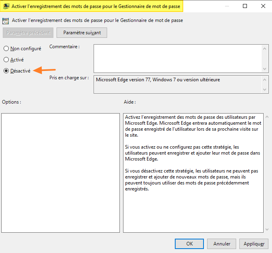Maximize the policy dialog window
The height and width of the screenshot is (253, 272).
245,6
